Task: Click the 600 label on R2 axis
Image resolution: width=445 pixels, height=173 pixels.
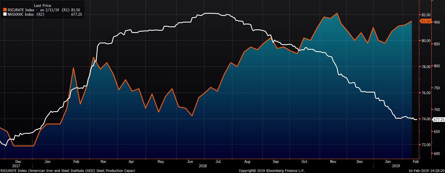Action: pos(437,154)
